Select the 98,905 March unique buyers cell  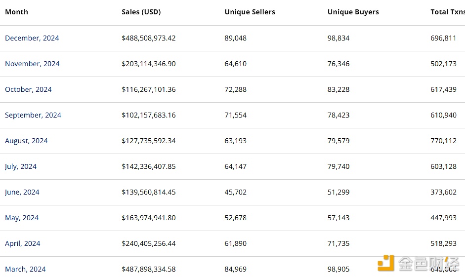(x=338, y=269)
